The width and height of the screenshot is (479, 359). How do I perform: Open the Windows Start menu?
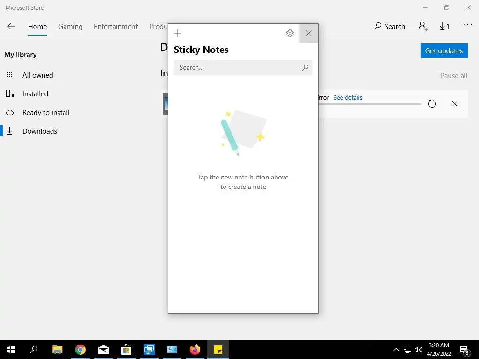click(x=11, y=350)
